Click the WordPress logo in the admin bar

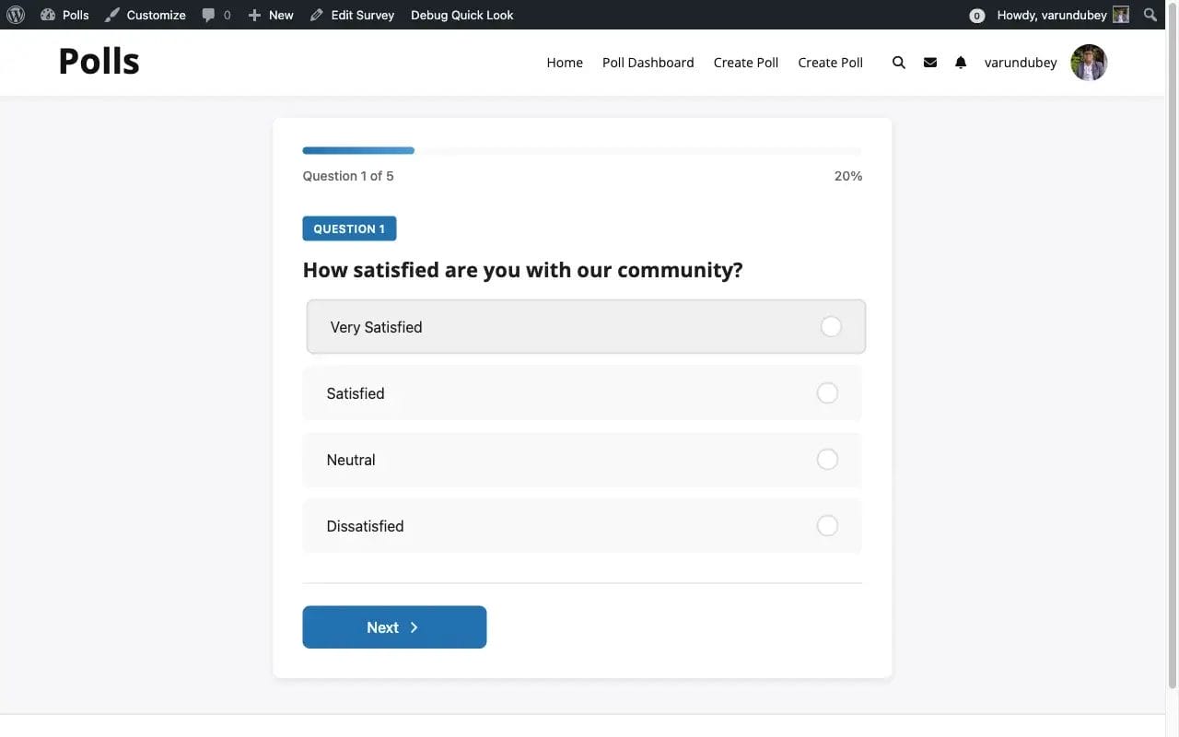pyautogui.click(x=15, y=15)
